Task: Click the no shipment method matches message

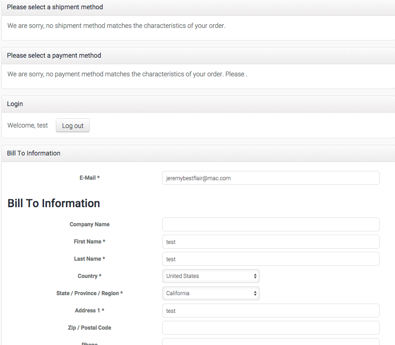Action: (x=116, y=26)
